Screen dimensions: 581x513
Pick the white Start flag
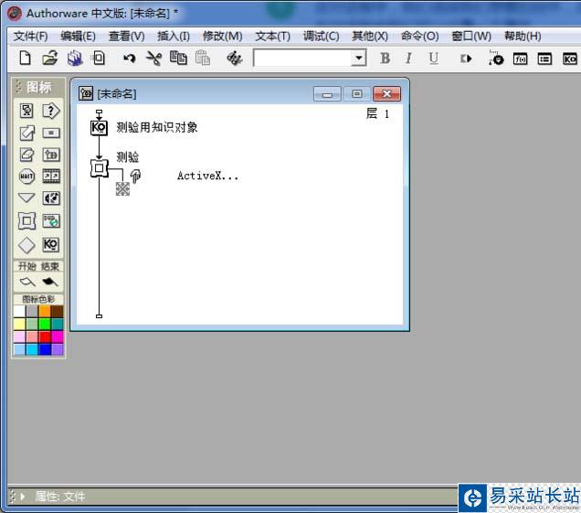(27, 283)
